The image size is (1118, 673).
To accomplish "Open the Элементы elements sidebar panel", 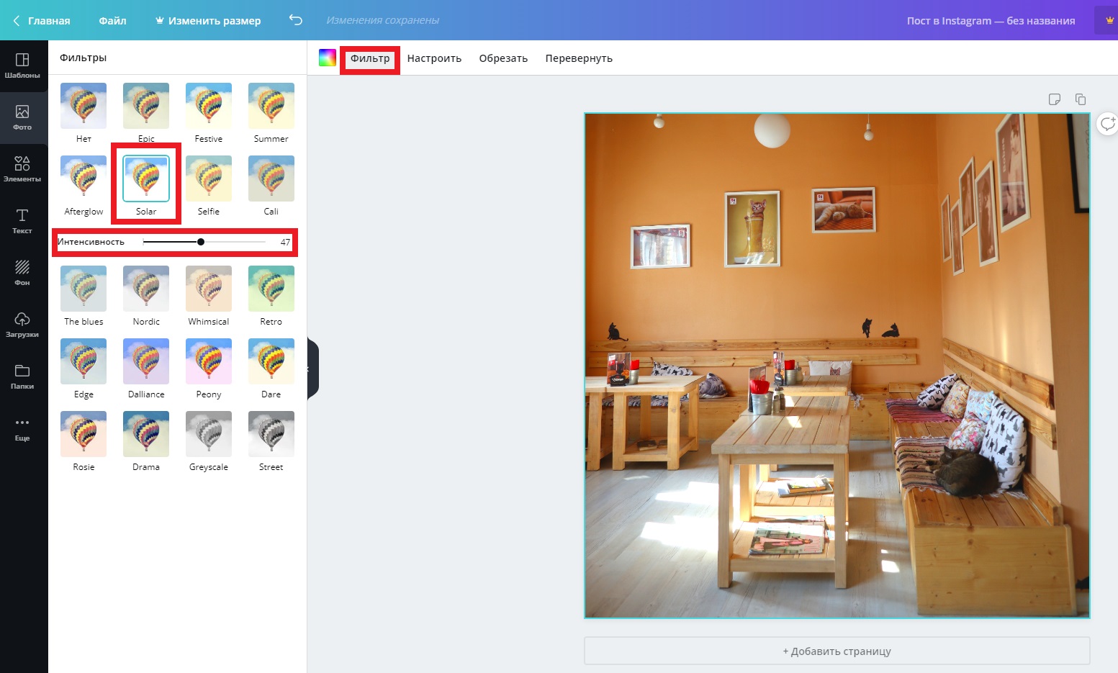I will click(x=22, y=169).
